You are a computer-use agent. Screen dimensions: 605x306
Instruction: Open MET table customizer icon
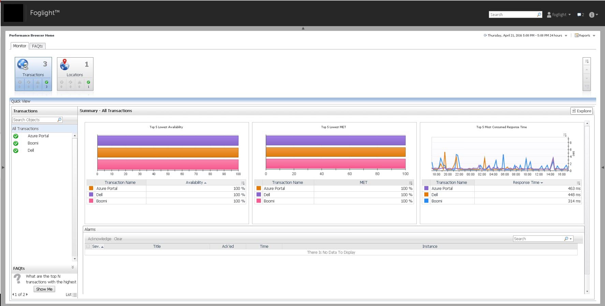[x=411, y=183]
